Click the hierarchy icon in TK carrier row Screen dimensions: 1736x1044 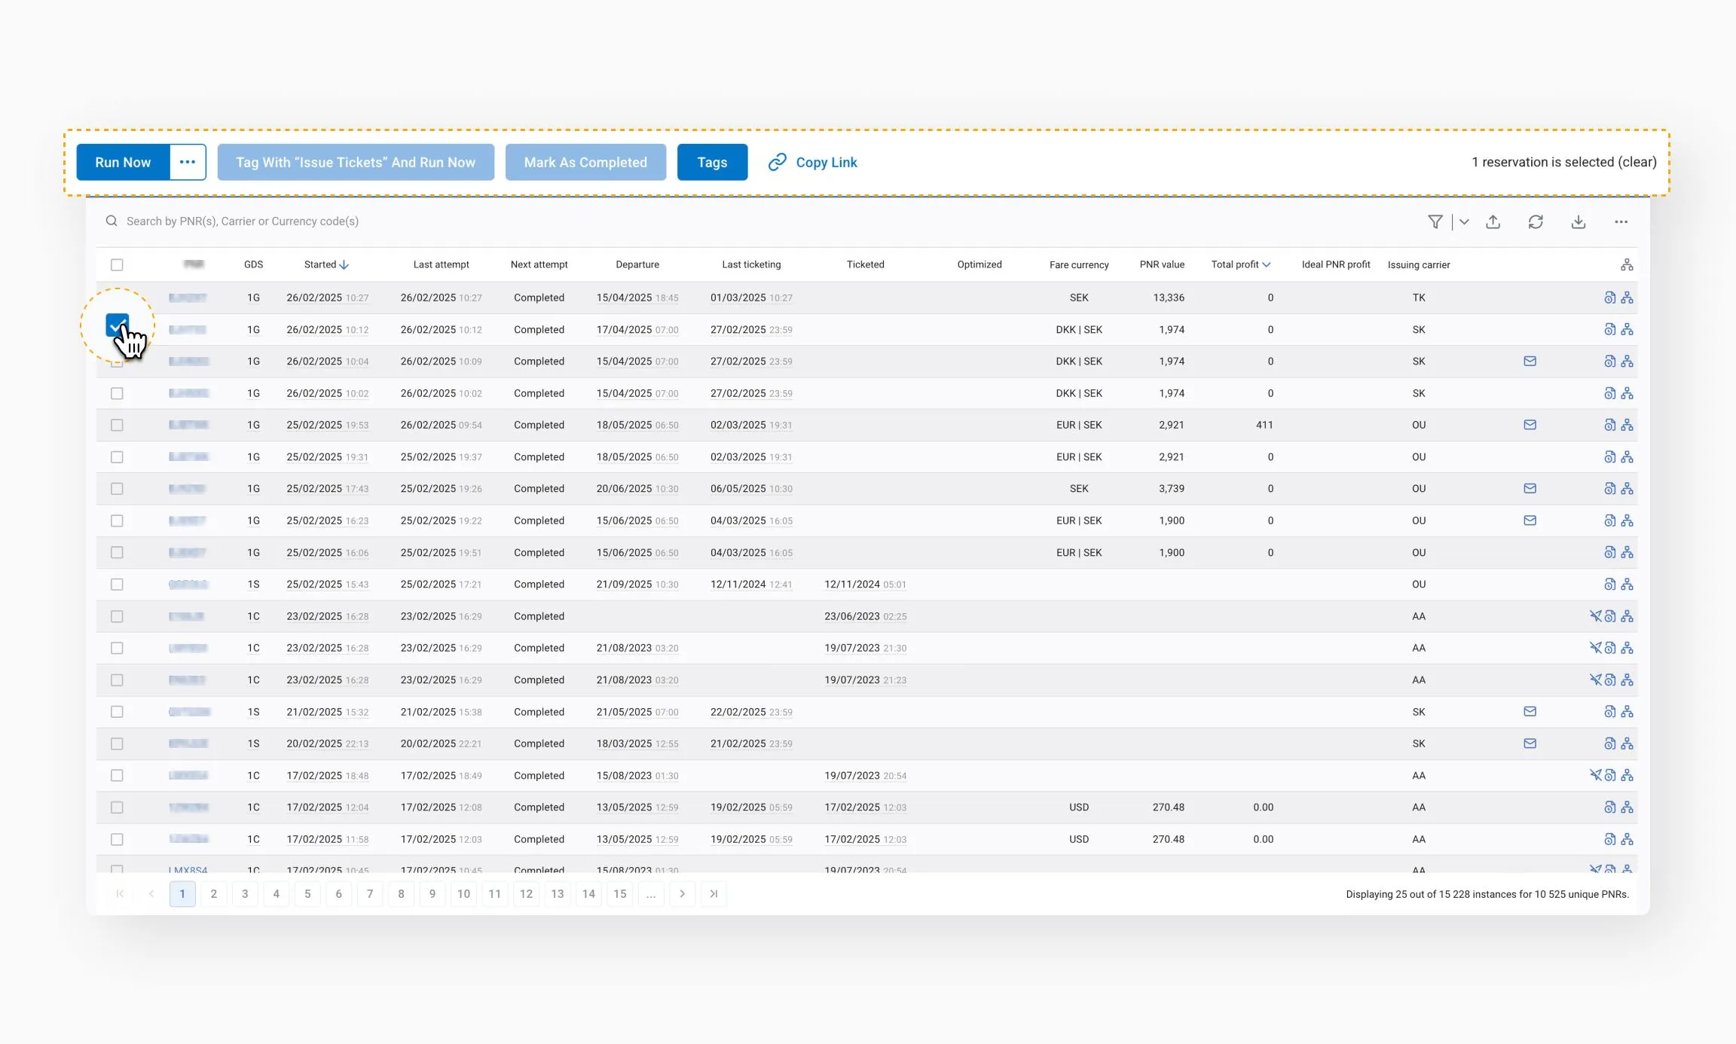coord(1627,298)
